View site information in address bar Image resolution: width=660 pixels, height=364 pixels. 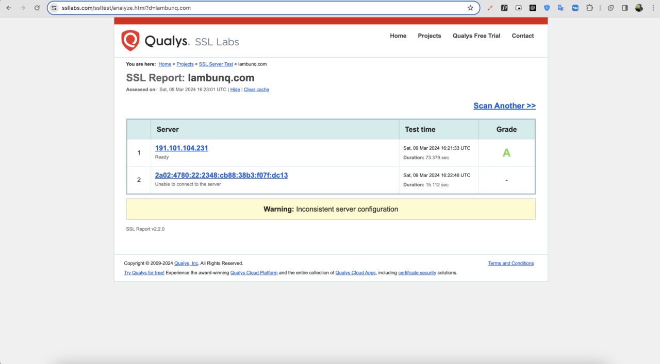tap(54, 8)
